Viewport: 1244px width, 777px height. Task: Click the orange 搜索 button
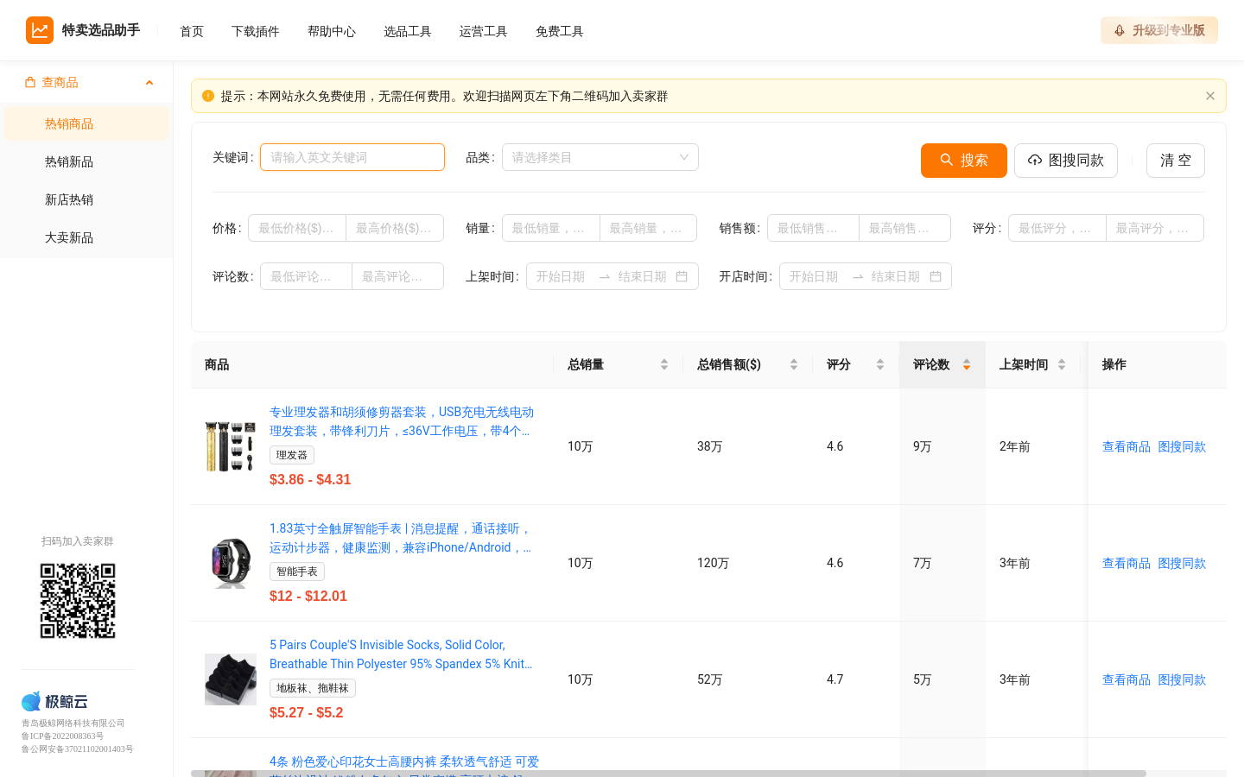[x=964, y=161]
